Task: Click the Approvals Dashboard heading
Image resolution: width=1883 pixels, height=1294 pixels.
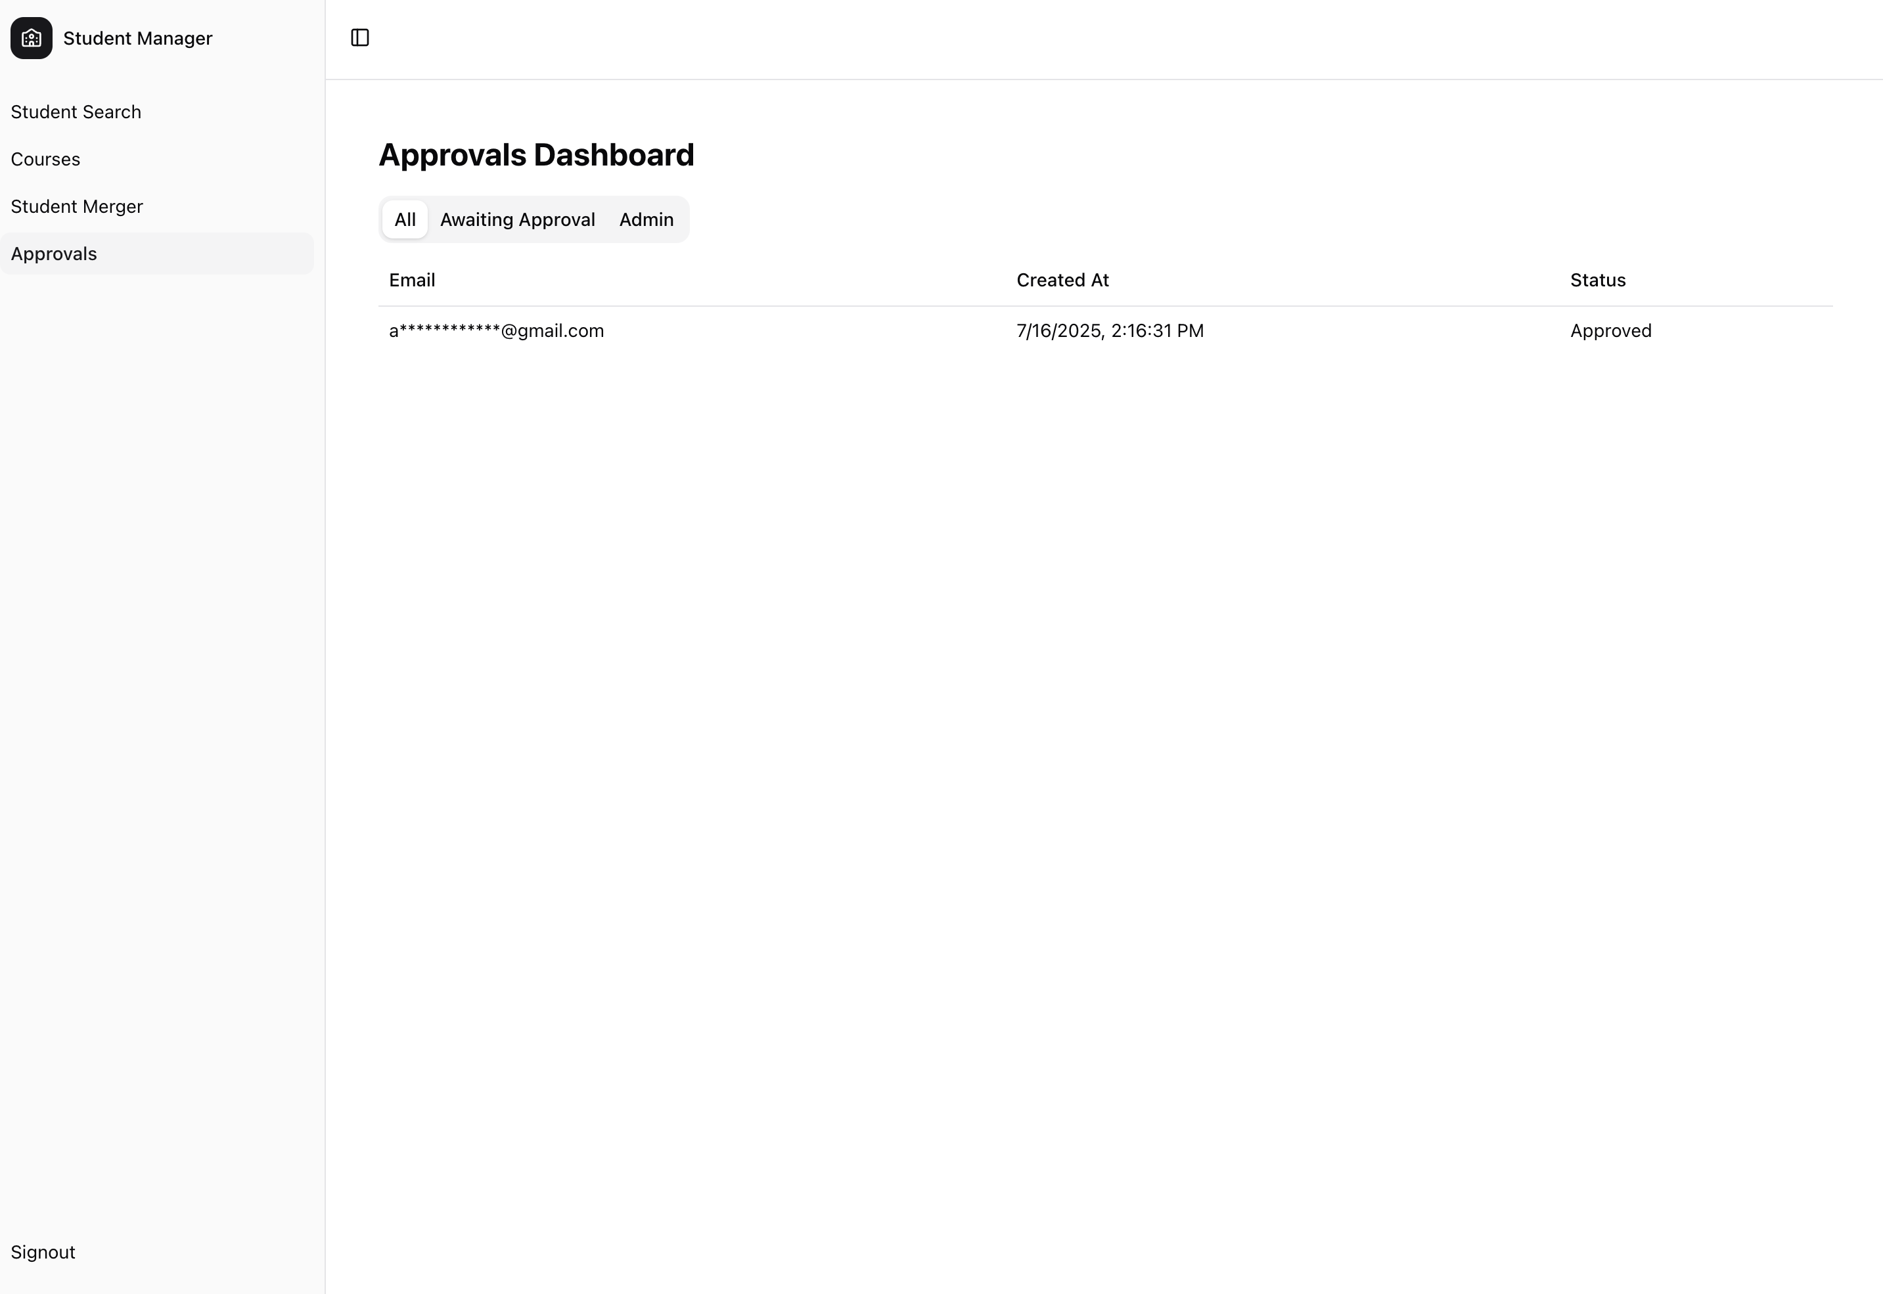Action: click(536, 154)
